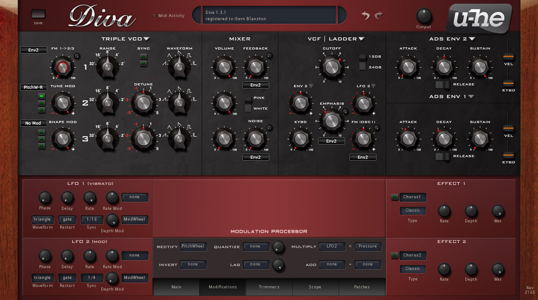This screenshot has height=300, width=538.
Task: Toggle Pink/White noise switch
Action: (248, 104)
